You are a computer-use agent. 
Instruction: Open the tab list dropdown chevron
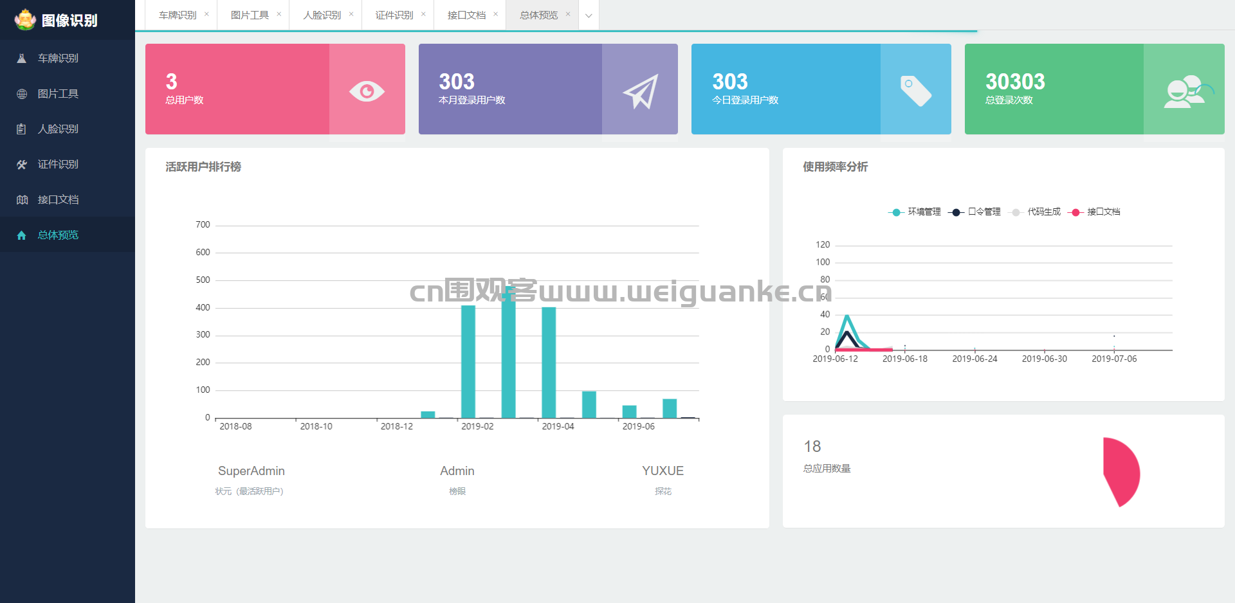tap(589, 15)
